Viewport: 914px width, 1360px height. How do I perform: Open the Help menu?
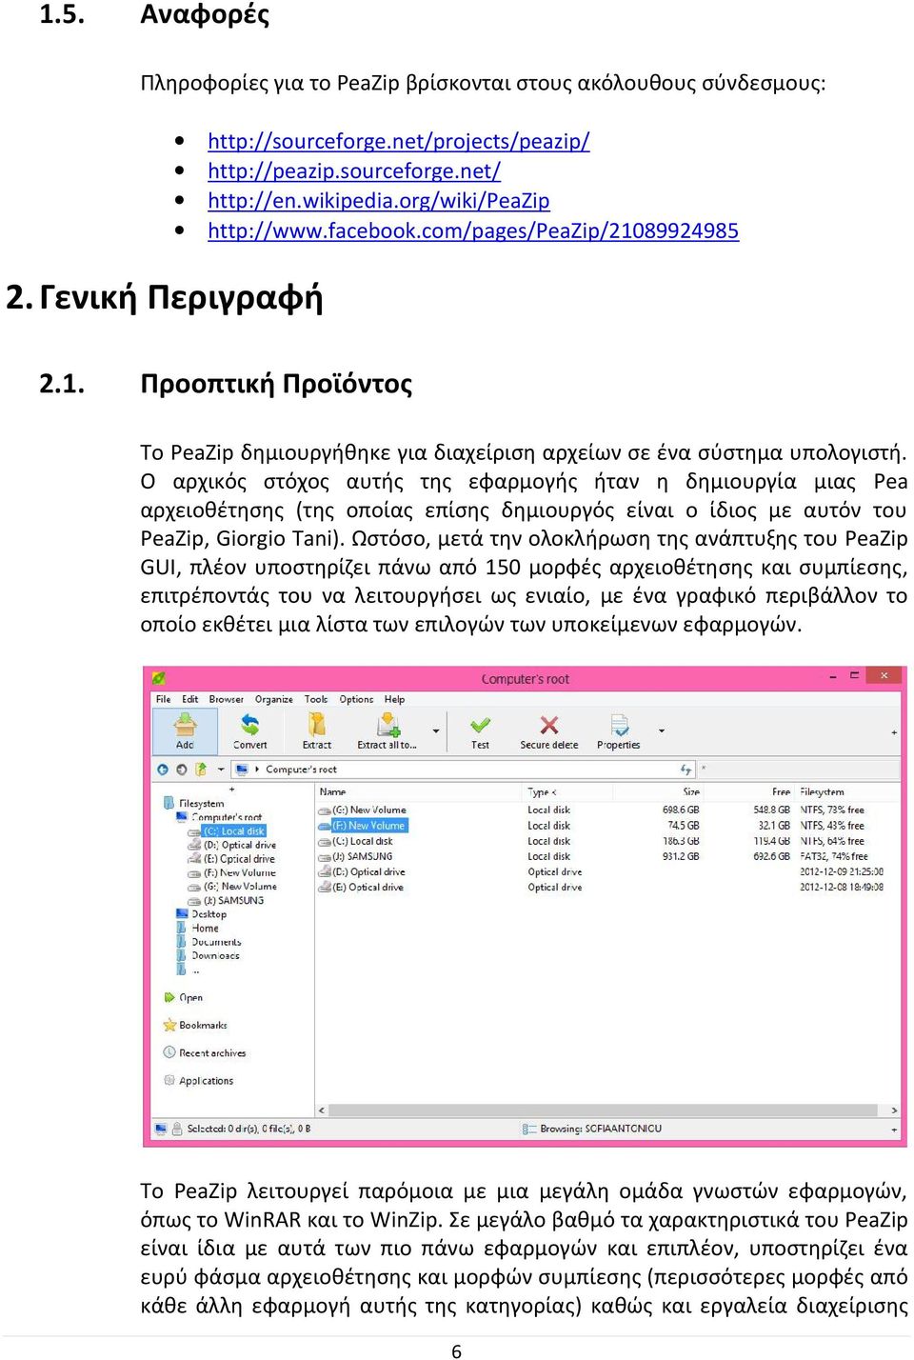(394, 699)
